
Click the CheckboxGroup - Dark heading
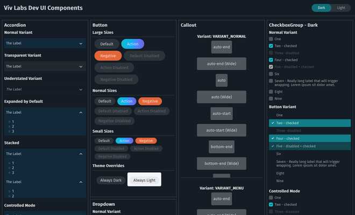coord(293,25)
